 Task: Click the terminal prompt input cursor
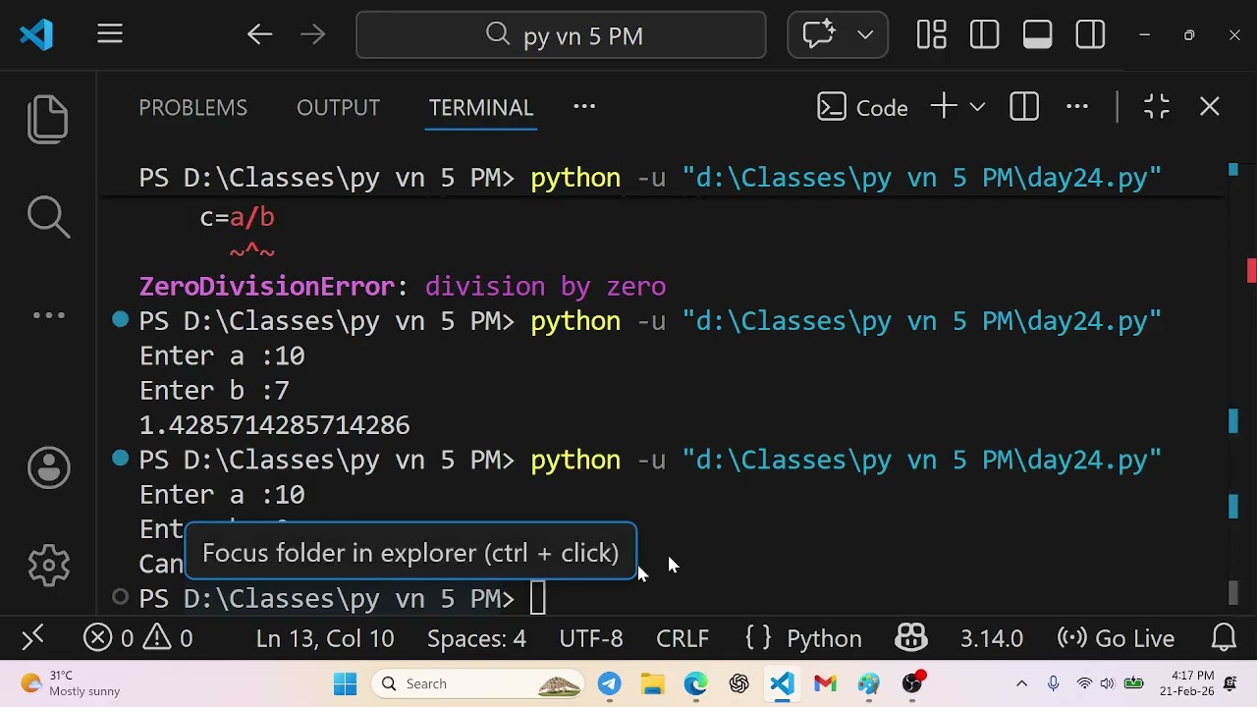537,598
